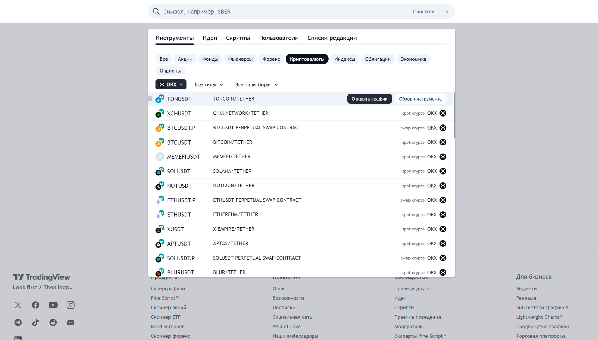Click the flag marker beside TONUSDT
Screen dimensions: 598x340
[x=150, y=99]
